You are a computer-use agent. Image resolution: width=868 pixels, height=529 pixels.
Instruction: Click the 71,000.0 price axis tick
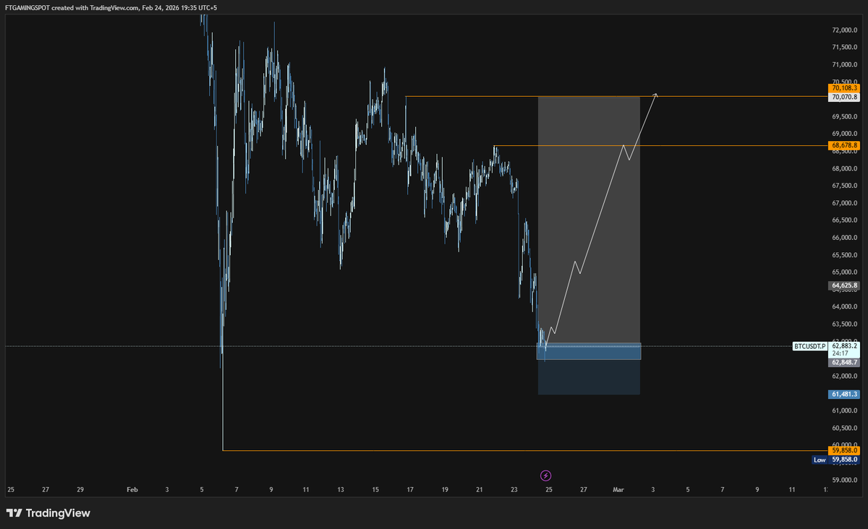tap(845, 65)
